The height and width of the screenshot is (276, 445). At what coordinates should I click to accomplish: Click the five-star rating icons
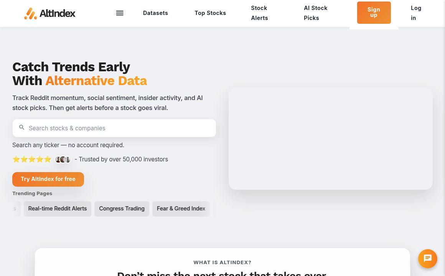(x=32, y=159)
